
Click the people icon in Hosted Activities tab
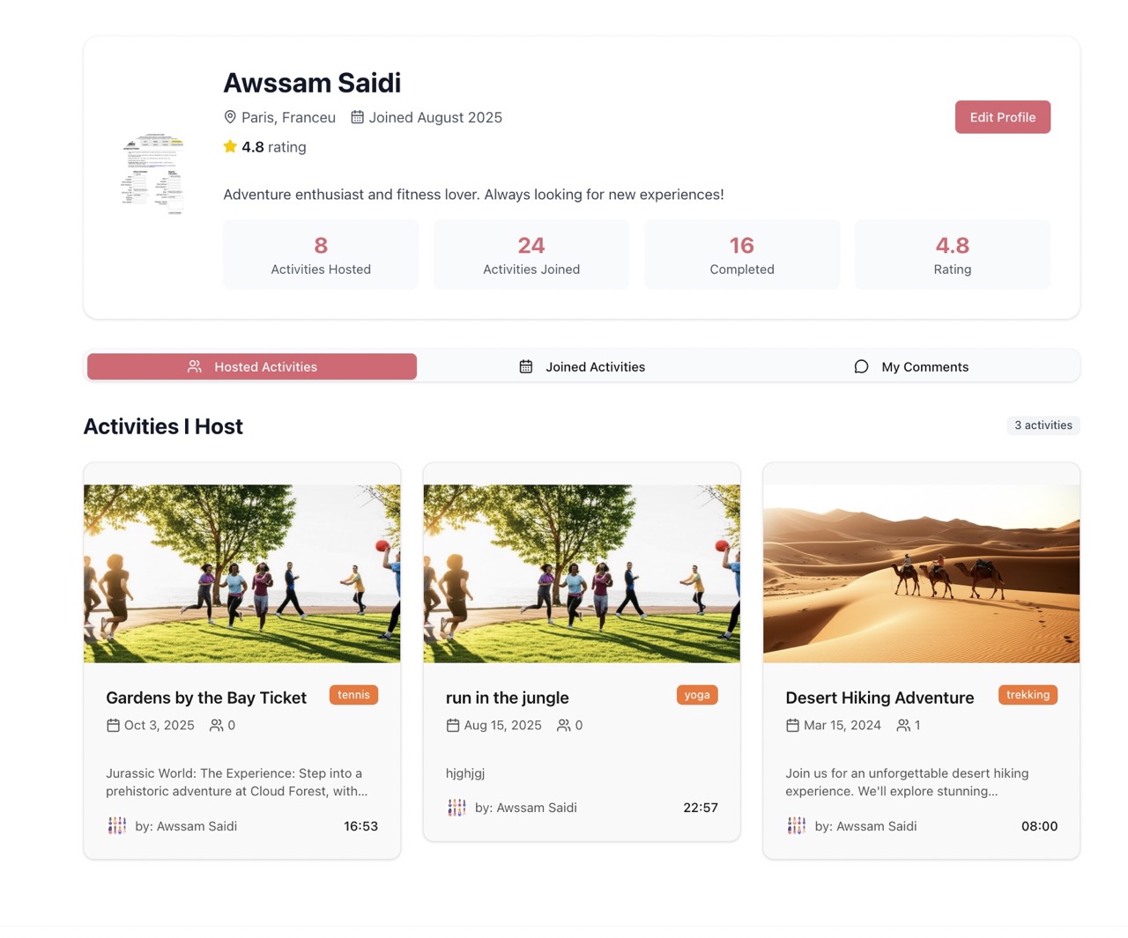(195, 366)
